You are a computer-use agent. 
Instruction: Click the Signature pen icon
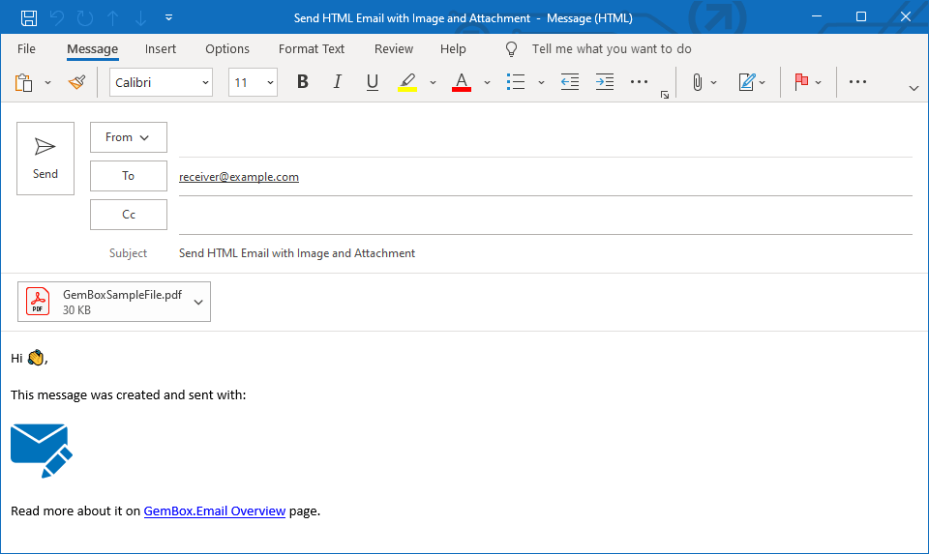tap(746, 83)
